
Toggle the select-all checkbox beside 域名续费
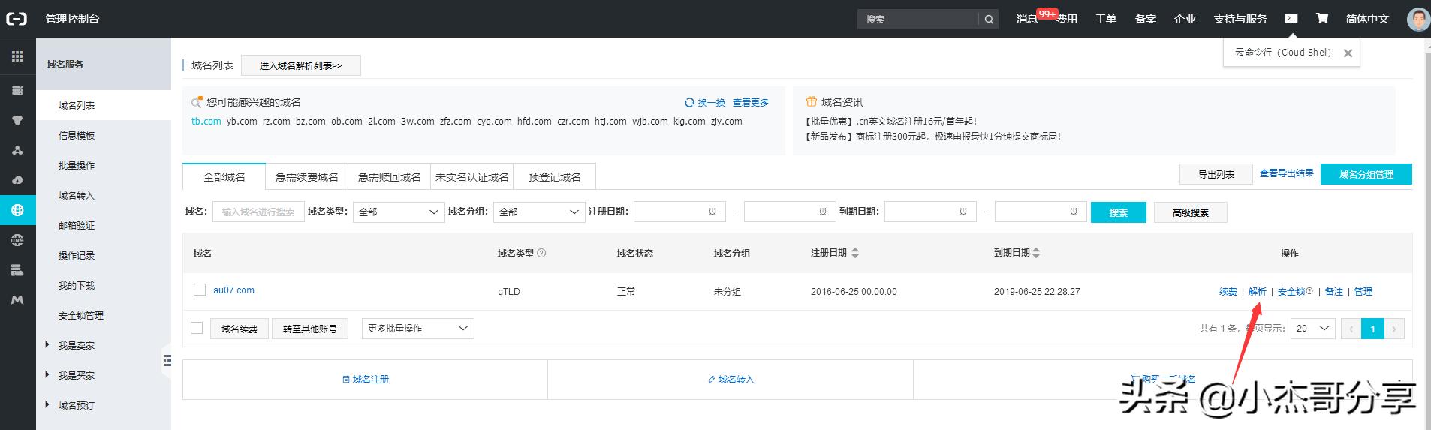pyautogui.click(x=197, y=328)
